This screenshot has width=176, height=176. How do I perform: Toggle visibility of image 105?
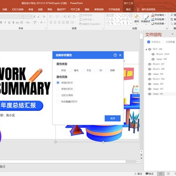[150, 74]
